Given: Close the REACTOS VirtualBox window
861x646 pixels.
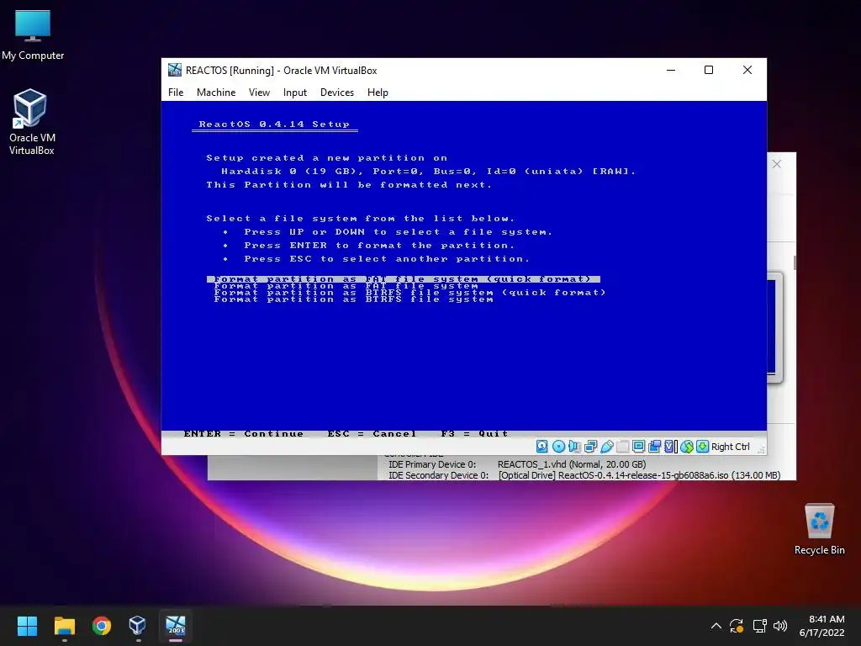Looking at the screenshot, I should pos(747,70).
